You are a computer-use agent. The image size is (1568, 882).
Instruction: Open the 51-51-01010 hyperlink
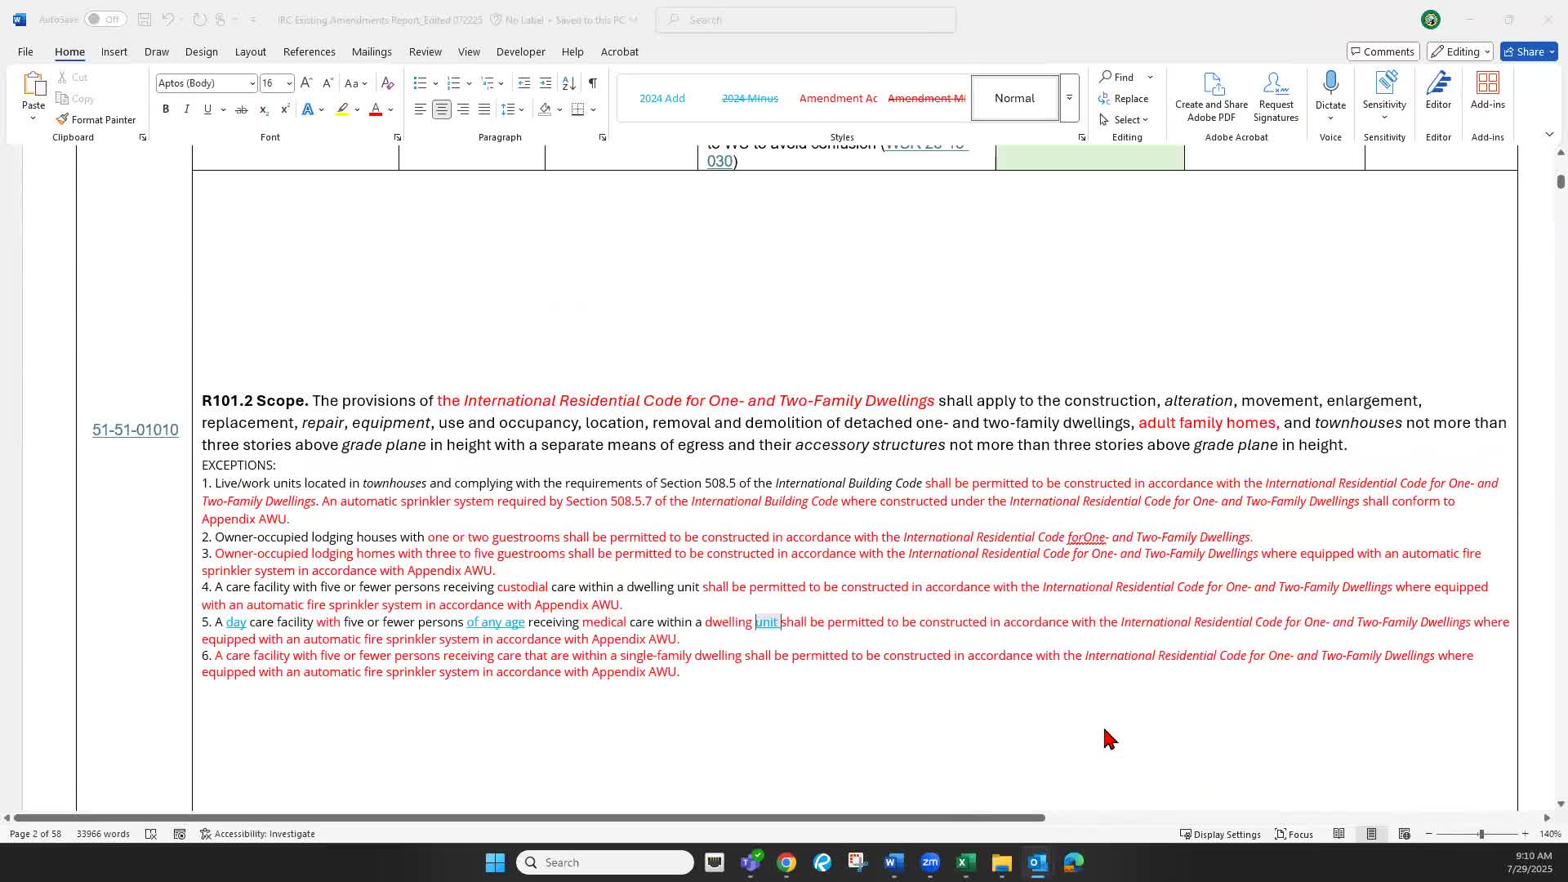pyautogui.click(x=135, y=430)
